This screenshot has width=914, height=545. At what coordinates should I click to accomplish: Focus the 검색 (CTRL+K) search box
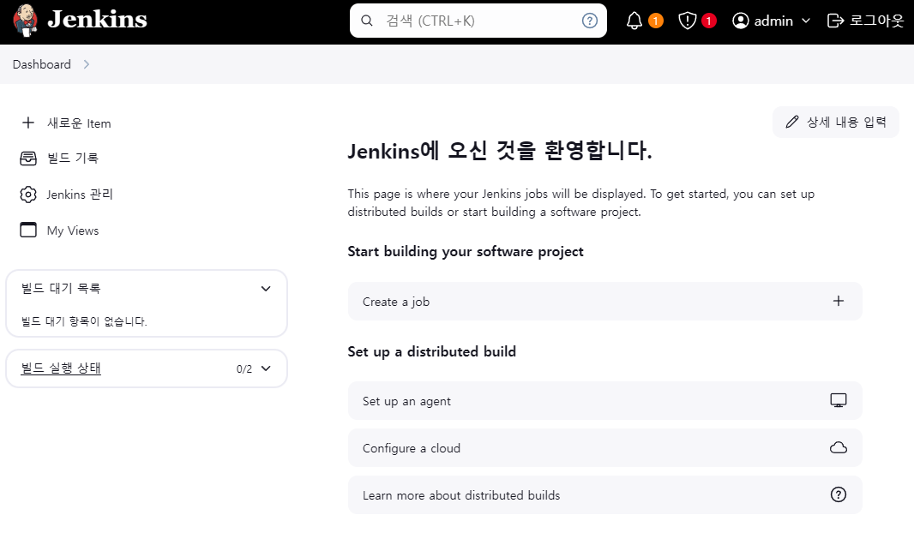(x=478, y=21)
